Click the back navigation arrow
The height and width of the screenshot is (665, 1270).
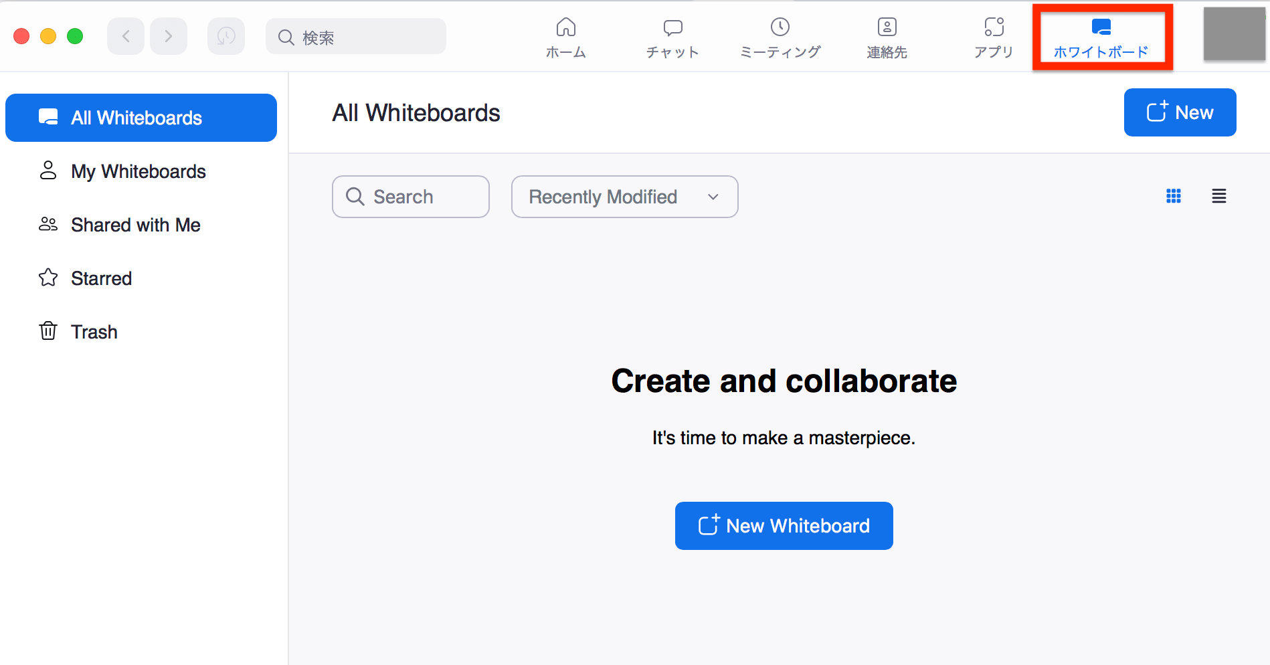126,36
